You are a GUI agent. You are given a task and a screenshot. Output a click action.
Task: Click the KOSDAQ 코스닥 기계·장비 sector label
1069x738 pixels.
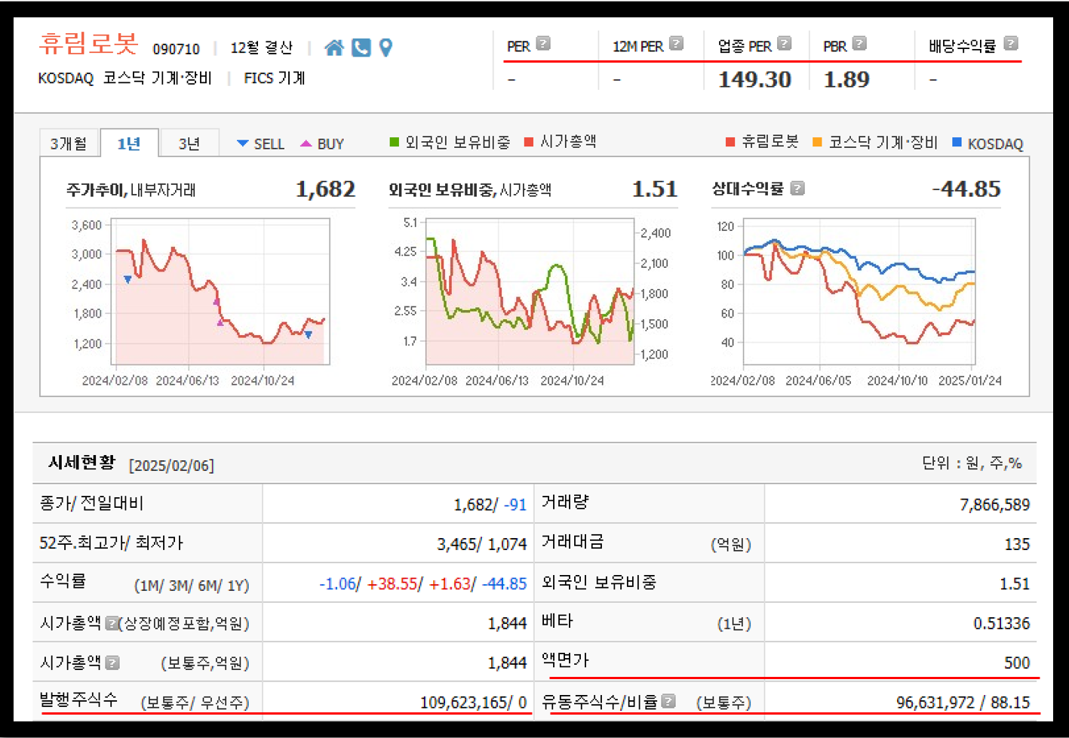point(125,78)
